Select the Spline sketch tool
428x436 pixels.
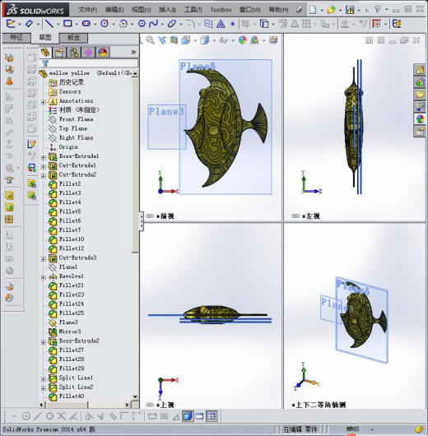(153, 24)
